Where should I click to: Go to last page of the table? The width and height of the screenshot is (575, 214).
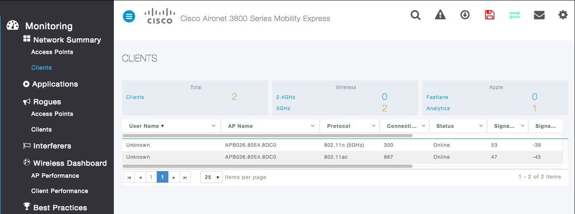[185, 177]
